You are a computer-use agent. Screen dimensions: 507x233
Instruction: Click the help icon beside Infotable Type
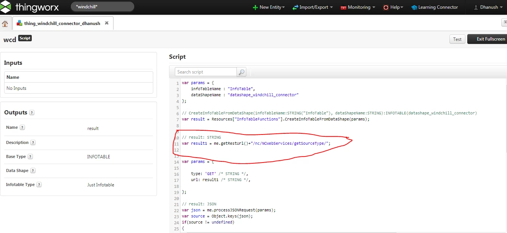pyautogui.click(x=39, y=185)
